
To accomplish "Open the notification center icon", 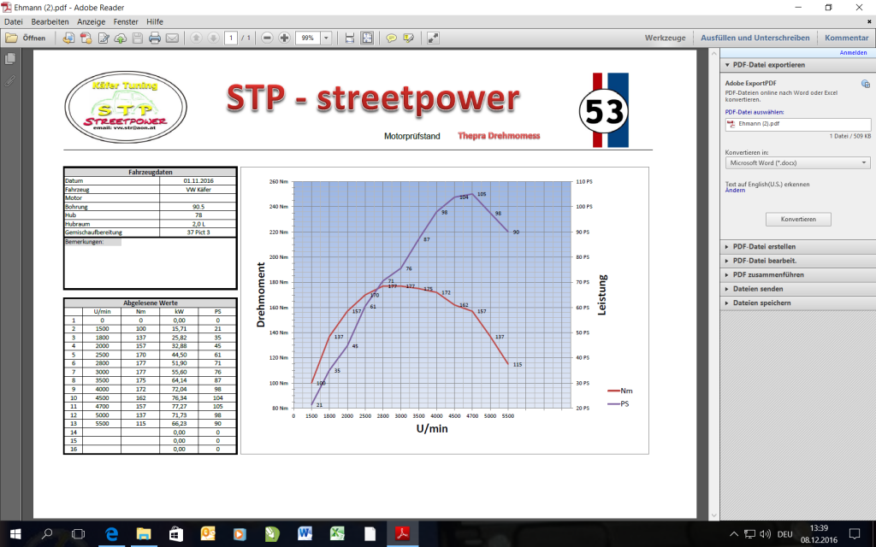I will tap(855, 534).
